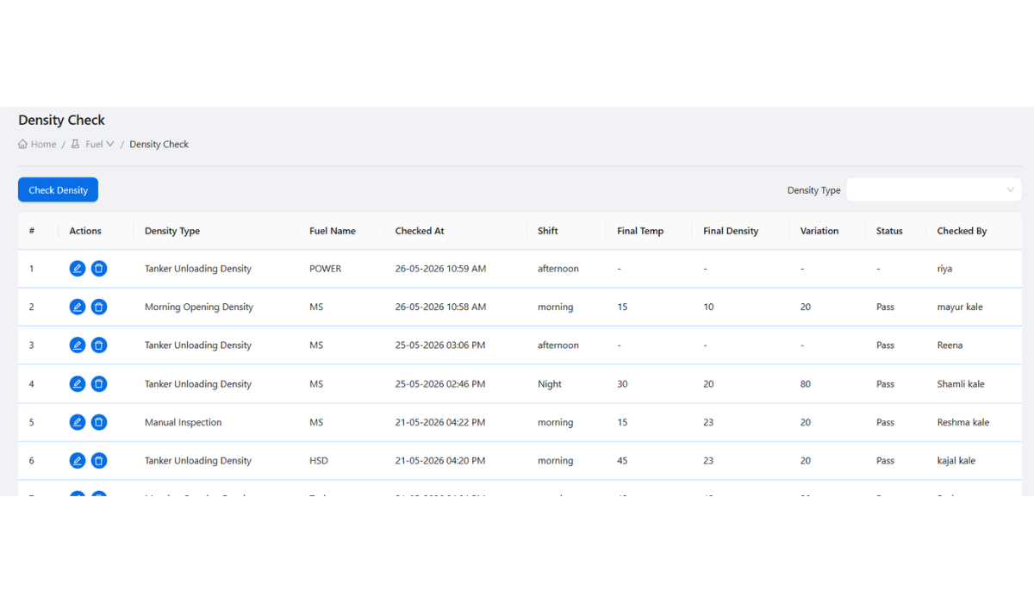The height and width of the screenshot is (603, 1034).
Task: Open the Density Type dropdown
Action: point(934,190)
